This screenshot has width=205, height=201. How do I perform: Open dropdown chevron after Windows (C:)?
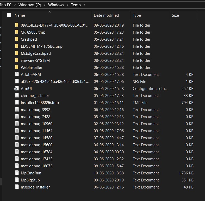click(x=45, y=5)
